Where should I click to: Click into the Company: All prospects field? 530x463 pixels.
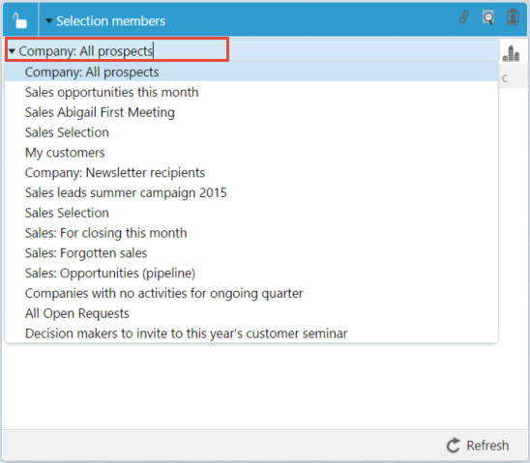[x=252, y=50]
